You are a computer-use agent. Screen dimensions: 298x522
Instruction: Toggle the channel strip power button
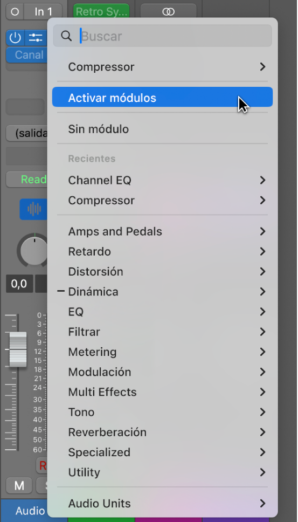pyautogui.click(x=15, y=38)
